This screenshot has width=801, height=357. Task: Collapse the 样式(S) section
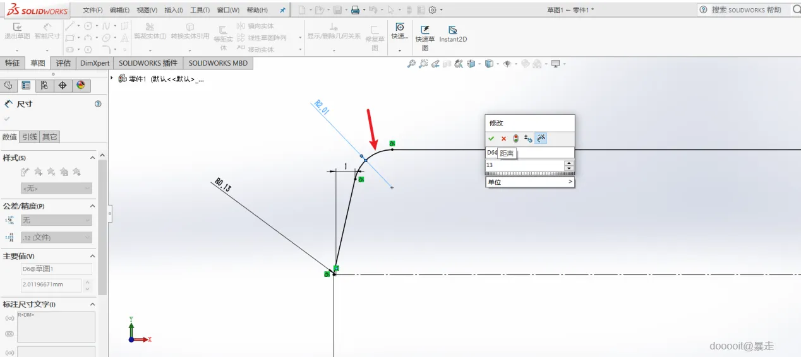(92, 158)
